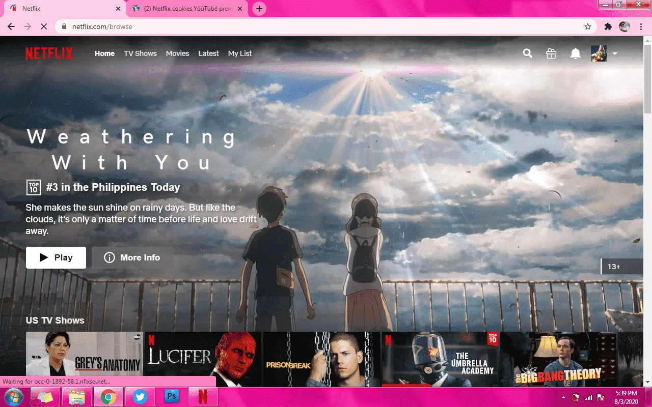Open More Info for Weathering With You
652x407 pixels.
tap(132, 257)
